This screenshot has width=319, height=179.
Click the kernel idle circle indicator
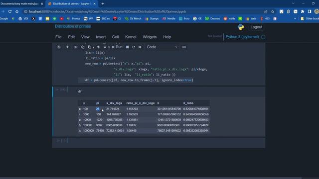(263, 37)
